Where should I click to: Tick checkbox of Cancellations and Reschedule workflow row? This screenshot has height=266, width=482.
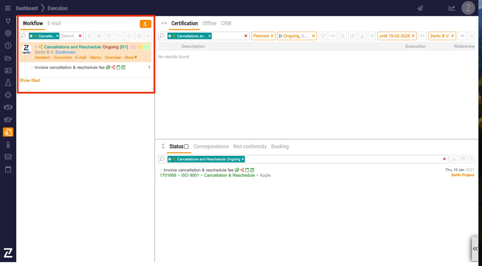(x=36, y=47)
